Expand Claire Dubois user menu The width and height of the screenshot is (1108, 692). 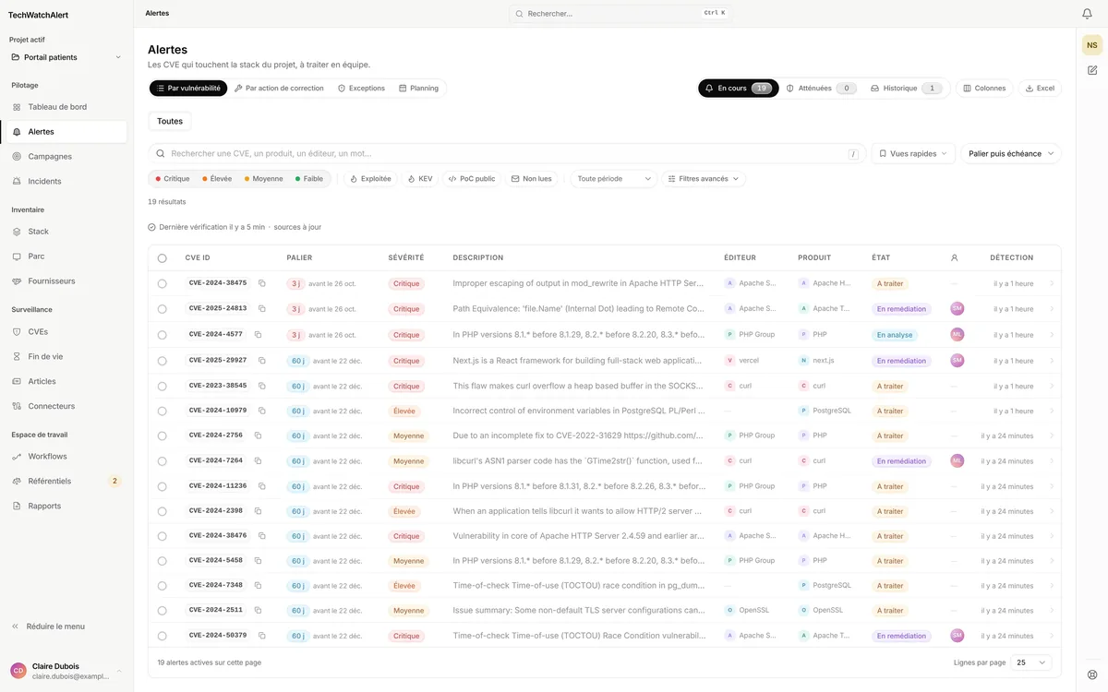[66, 671]
